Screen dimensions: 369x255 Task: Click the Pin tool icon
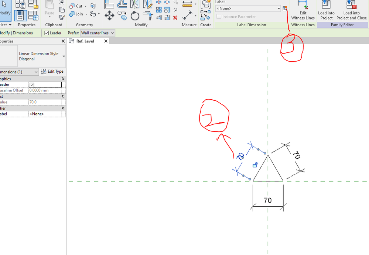[x=175, y=10]
